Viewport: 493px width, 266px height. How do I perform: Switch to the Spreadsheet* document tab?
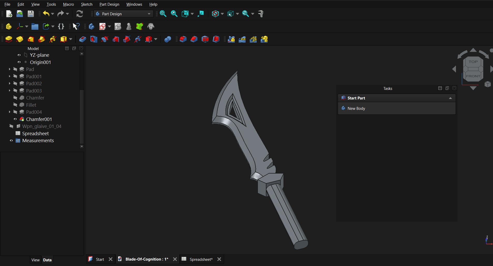[201, 259]
